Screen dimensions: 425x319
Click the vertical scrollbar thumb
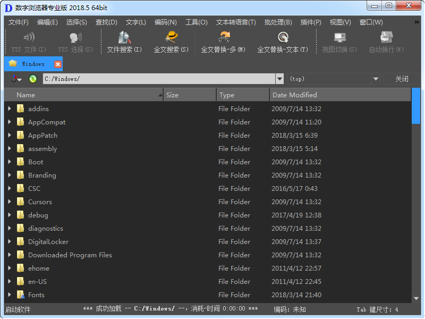(416, 106)
